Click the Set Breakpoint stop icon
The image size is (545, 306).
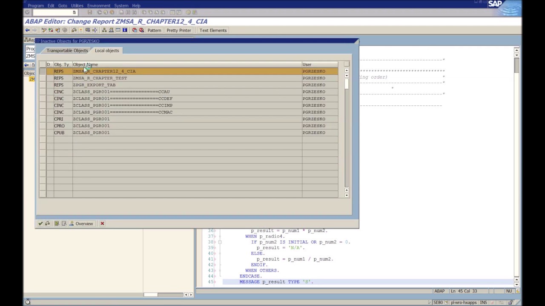point(135,30)
